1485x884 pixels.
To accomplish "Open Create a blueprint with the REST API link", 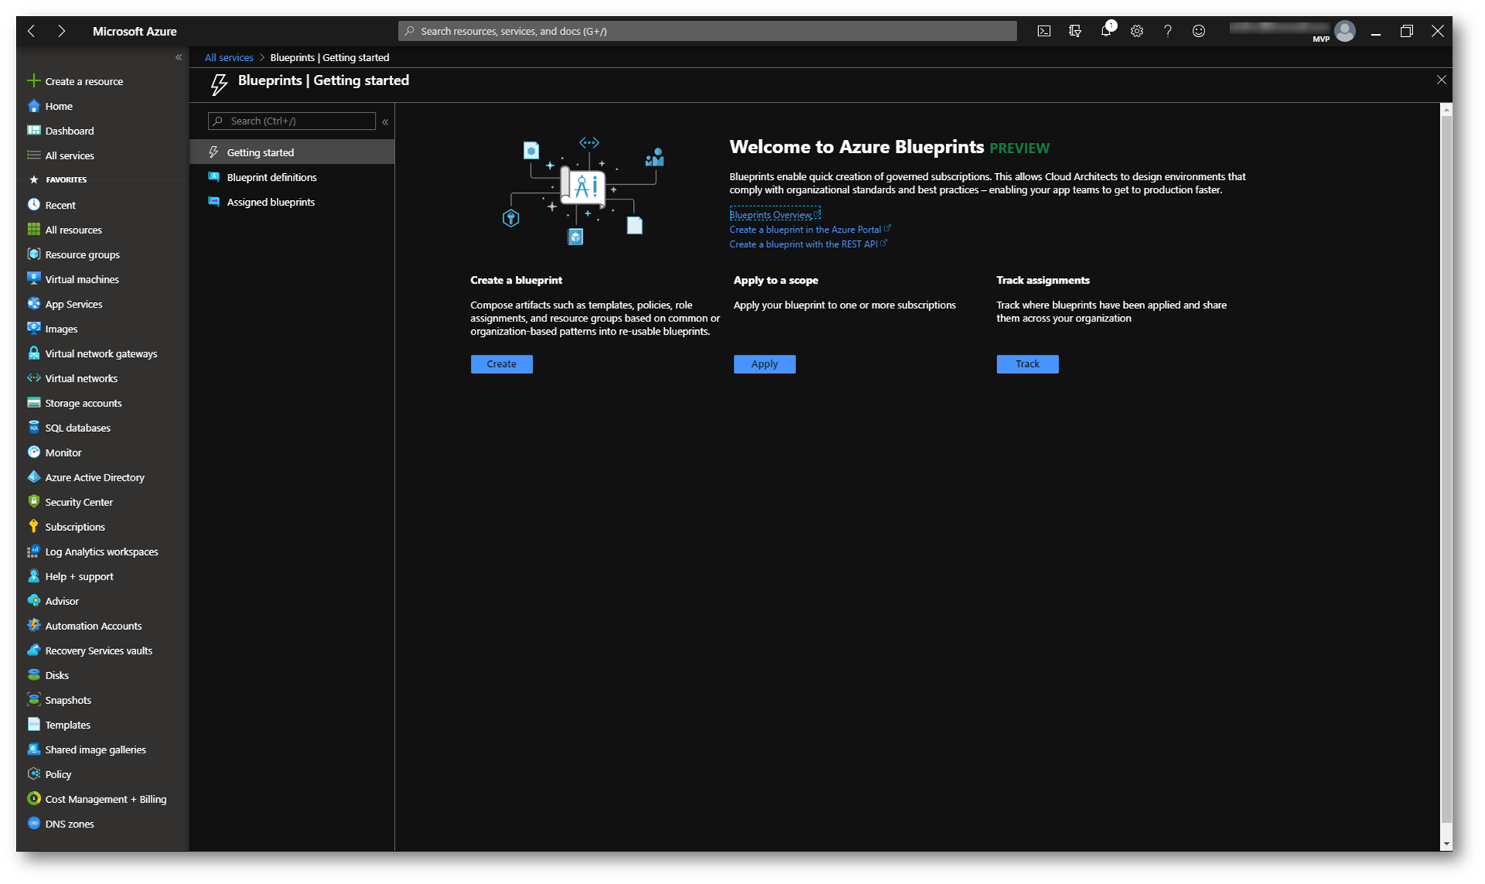I will click(808, 244).
